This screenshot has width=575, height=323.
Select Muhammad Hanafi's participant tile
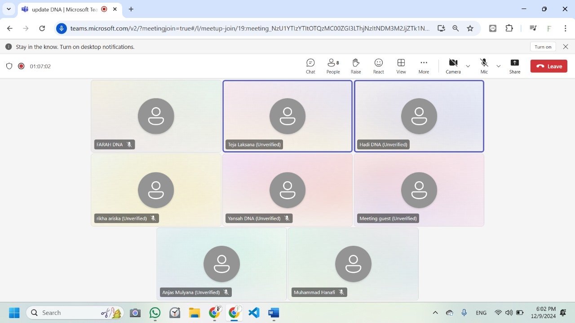353,264
